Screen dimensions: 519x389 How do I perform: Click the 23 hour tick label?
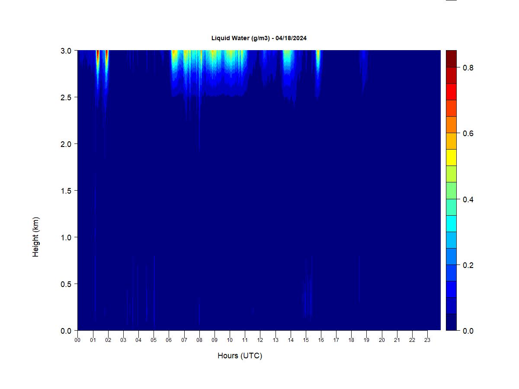[x=427, y=340]
